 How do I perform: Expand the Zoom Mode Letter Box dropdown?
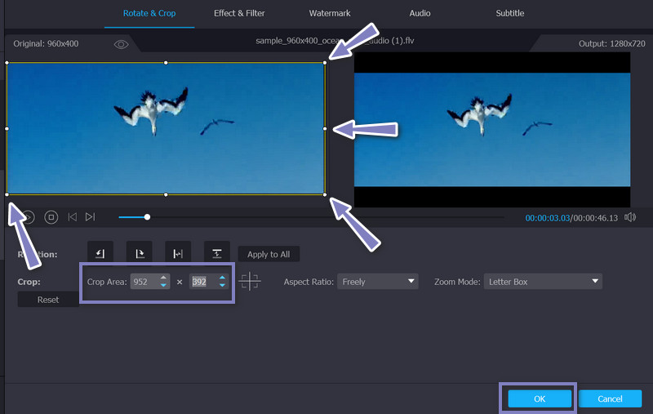coord(542,282)
